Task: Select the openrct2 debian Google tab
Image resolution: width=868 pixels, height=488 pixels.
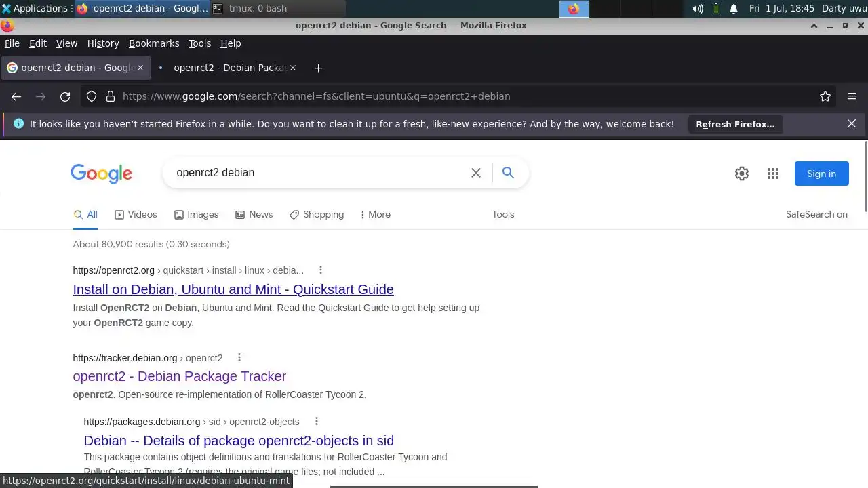Action: pyautogui.click(x=75, y=68)
